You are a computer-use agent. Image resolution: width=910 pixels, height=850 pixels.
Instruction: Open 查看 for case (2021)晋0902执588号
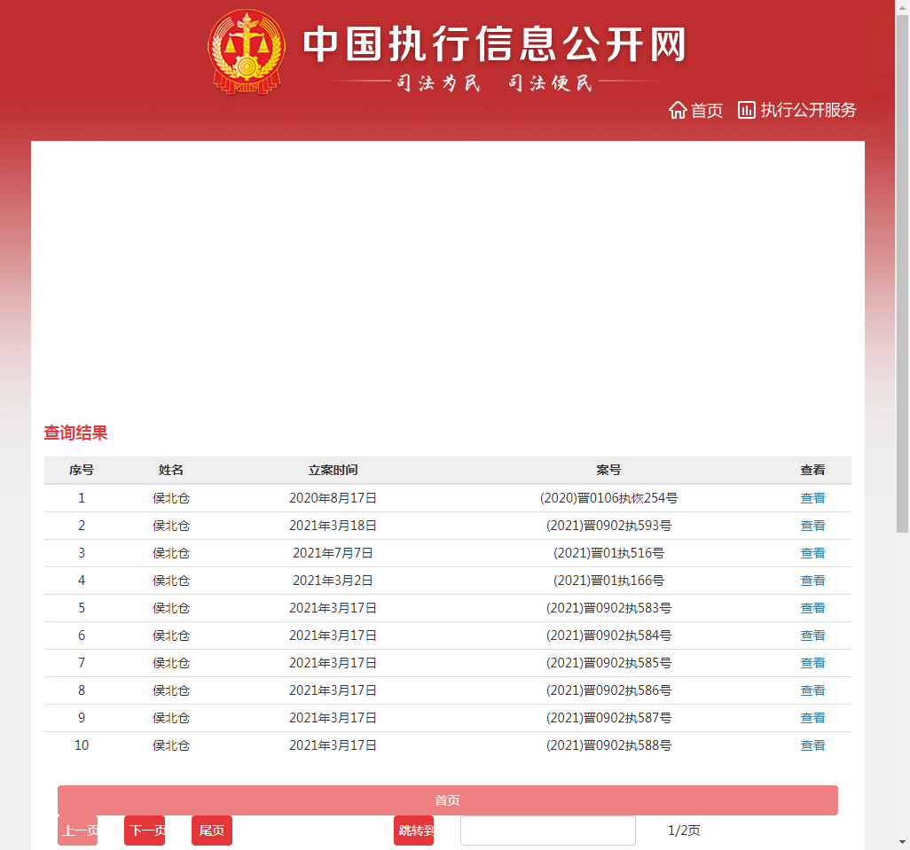[812, 745]
